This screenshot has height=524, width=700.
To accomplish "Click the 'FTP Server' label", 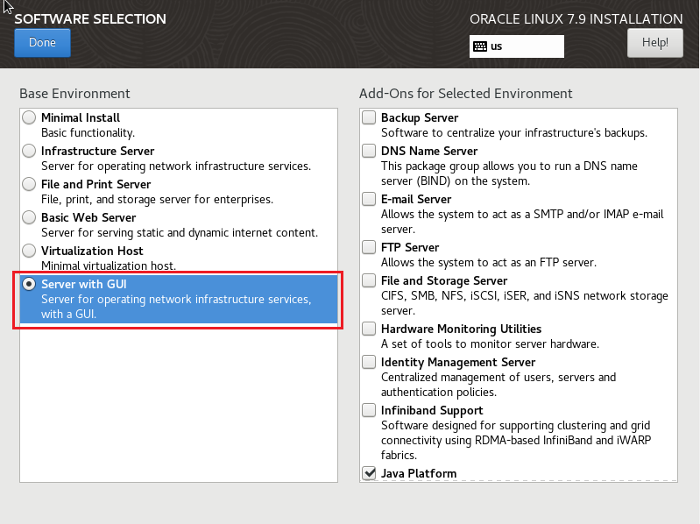I will 410,247.
